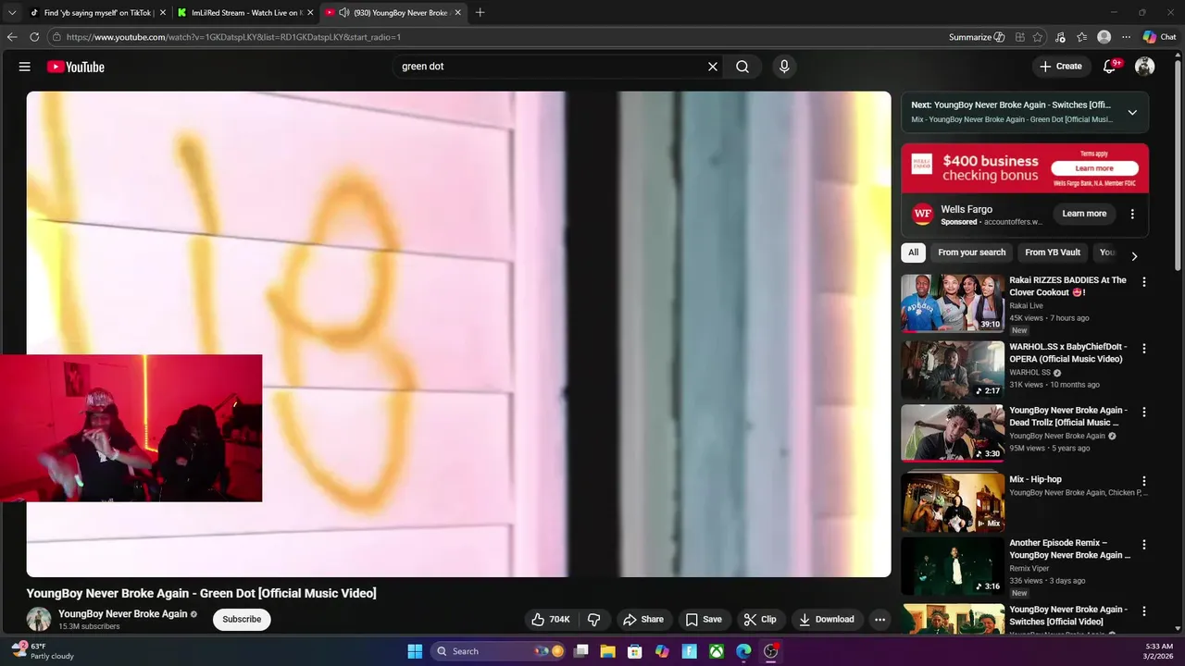Open the browser profile icon
This screenshot has height=666, width=1185.
1104,37
